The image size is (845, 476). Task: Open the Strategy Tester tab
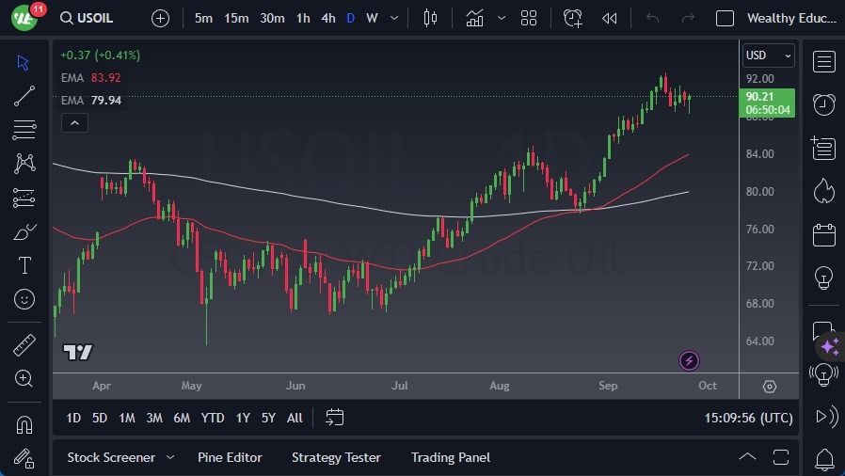click(336, 457)
